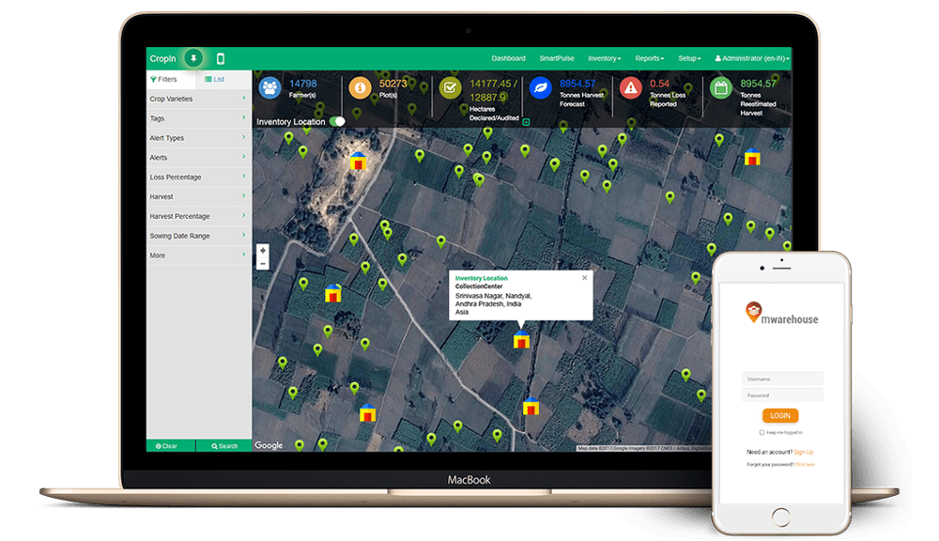
Task: Click the blue harvest forecast leaf icon
Action: tap(540, 88)
